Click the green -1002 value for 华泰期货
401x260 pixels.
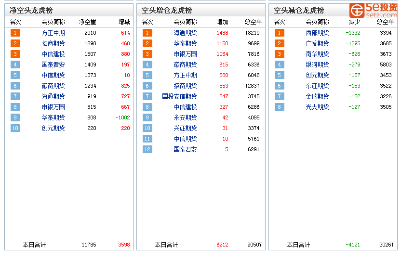coord(123,118)
